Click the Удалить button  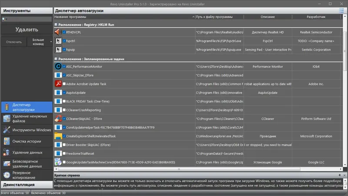coord(27,30)
